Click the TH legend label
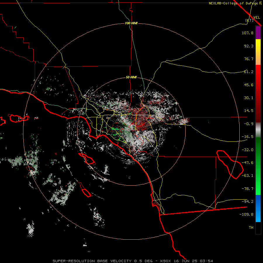This screenshot has width=263, height=263. pyautogui.click(x=251, y=228)
